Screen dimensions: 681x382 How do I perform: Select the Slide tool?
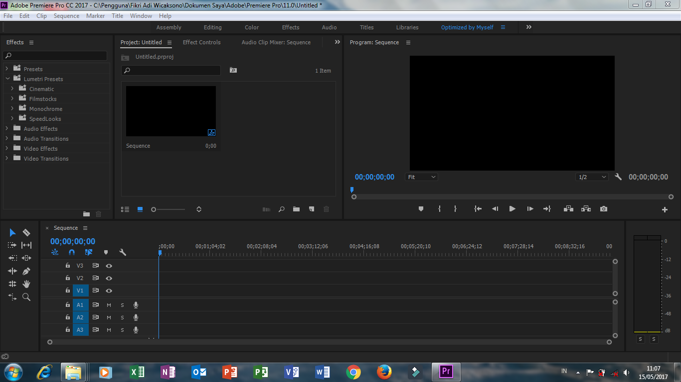[x=26, y=258]
